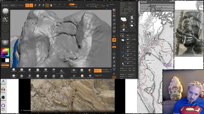This screenshot has width=204, height=114.
Task: Select the Standard brush in bottom shelf
Action: [46, 70]
